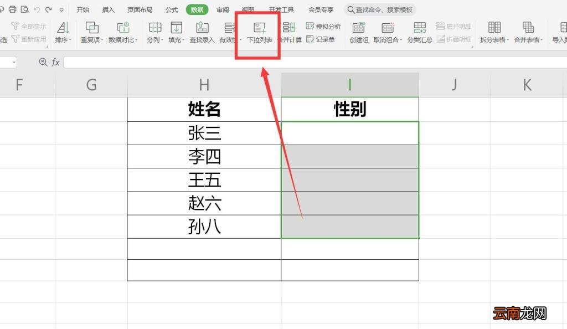The width and height of the screenshot is (567, 329).
Task: Click the 拆分表格 split table icon
Action: click(494, 28)
